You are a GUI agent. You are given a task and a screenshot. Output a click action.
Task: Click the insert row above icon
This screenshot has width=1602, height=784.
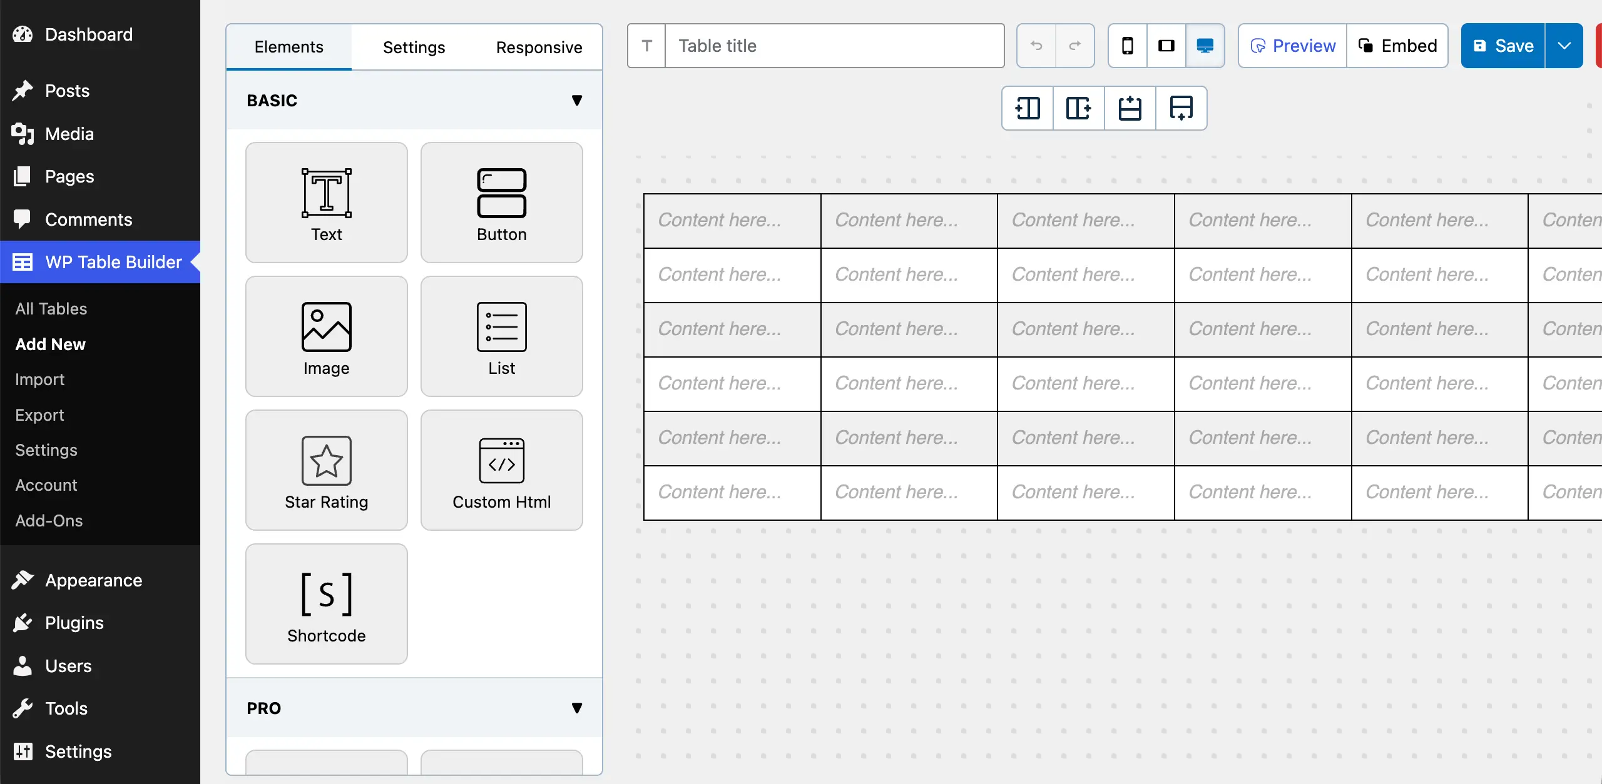[x=1130, y=108]
